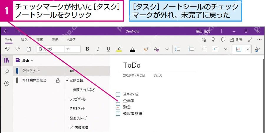Check the 資料作成 task checkbox
This screenshot has width=265, height=133.
point(118,94)
